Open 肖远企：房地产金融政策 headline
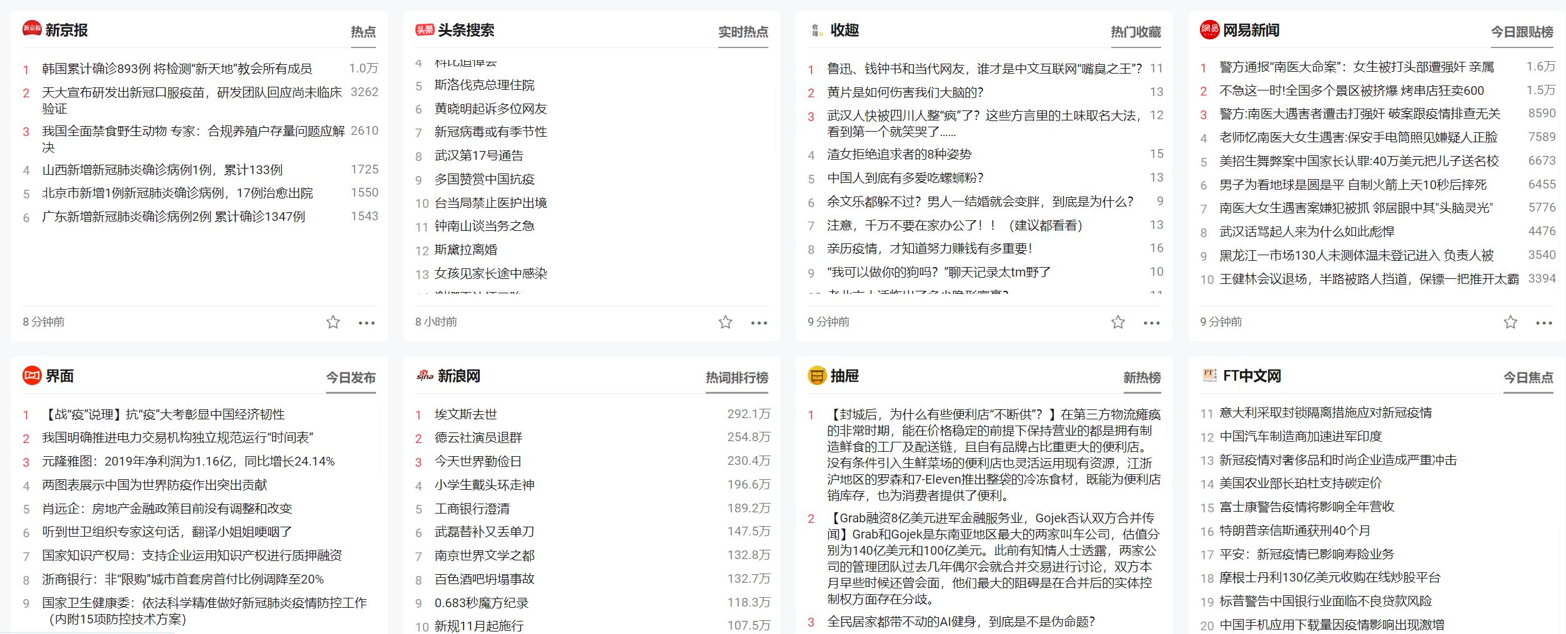1566x634 pixels. (167, 509)
